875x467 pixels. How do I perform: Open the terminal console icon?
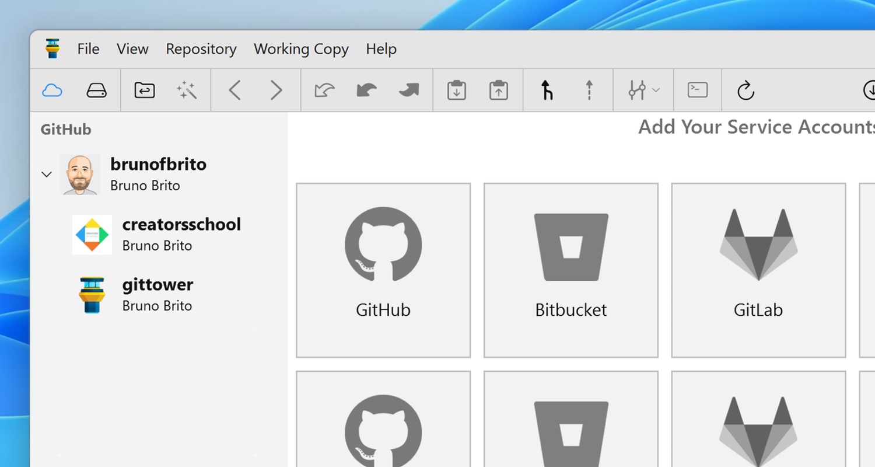(698, 90)
